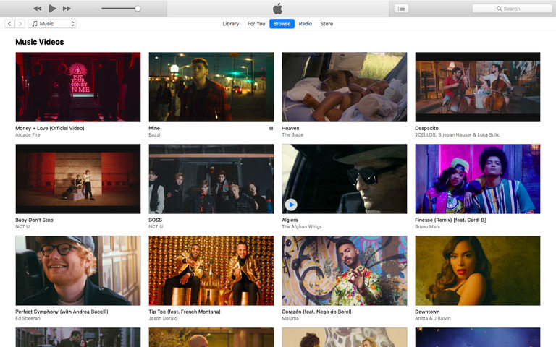Switch to the Library tab
Viewport: 556px width, 347px height.
[x=231, y=24]
